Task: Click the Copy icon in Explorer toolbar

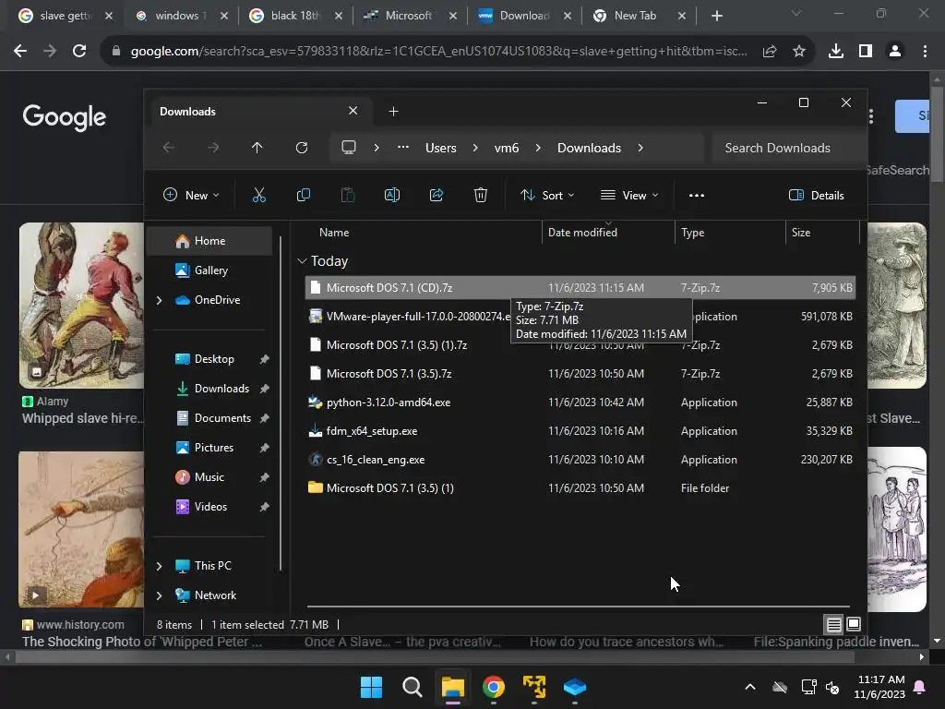Action: coord(303,195)
